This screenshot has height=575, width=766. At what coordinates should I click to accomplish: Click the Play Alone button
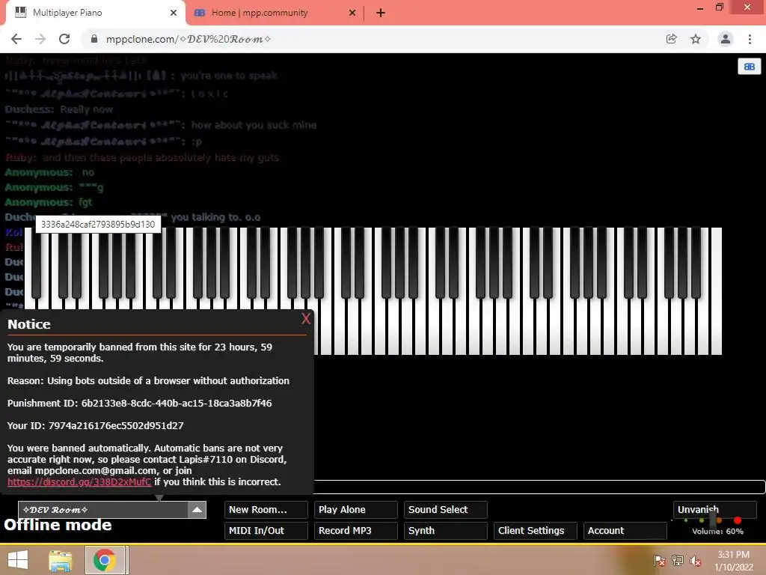[x=355, y=509]
